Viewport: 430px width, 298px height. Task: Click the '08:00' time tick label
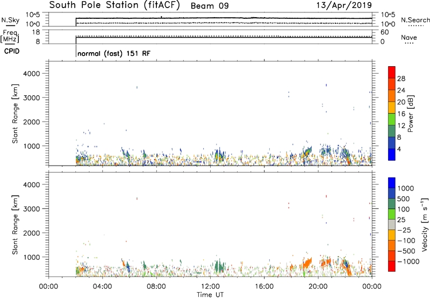point(156,287)
